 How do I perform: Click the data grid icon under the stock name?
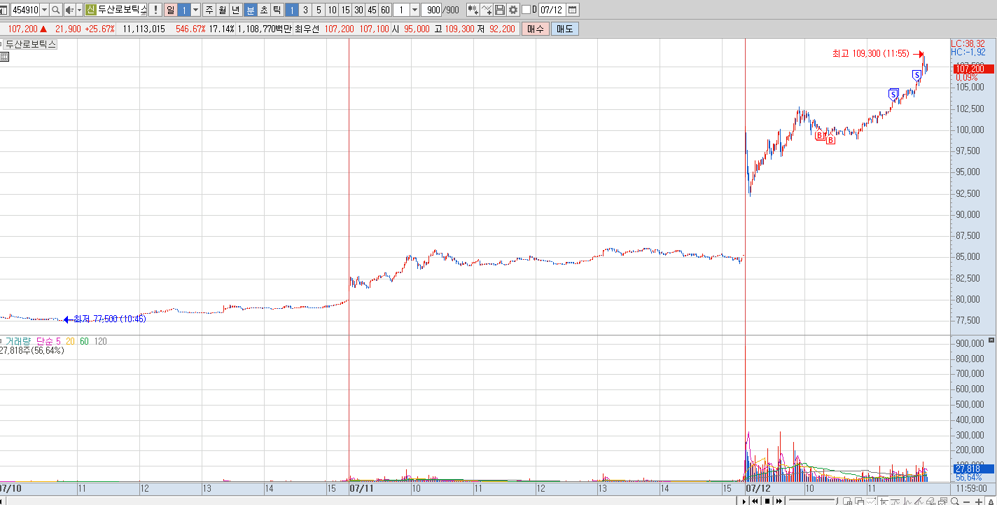(4, 57)
